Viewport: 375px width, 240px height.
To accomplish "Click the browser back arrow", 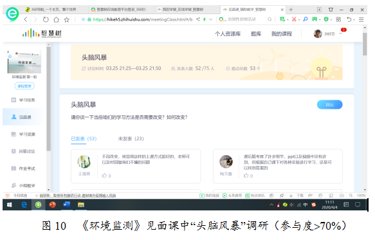I will click(x=26, y=19).
